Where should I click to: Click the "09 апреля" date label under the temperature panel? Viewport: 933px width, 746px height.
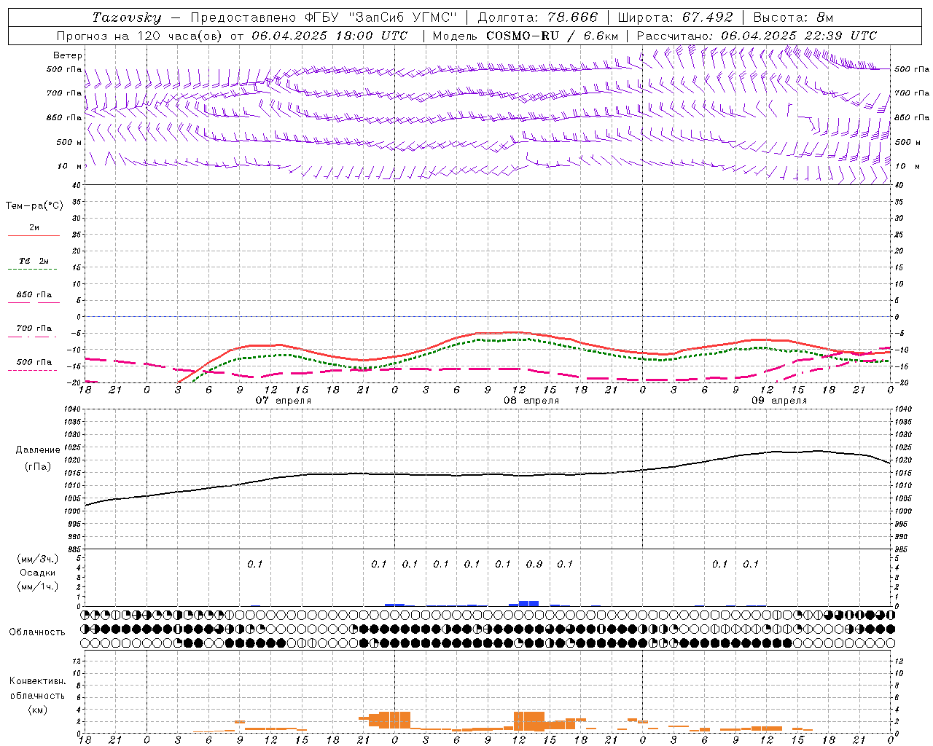779,401
